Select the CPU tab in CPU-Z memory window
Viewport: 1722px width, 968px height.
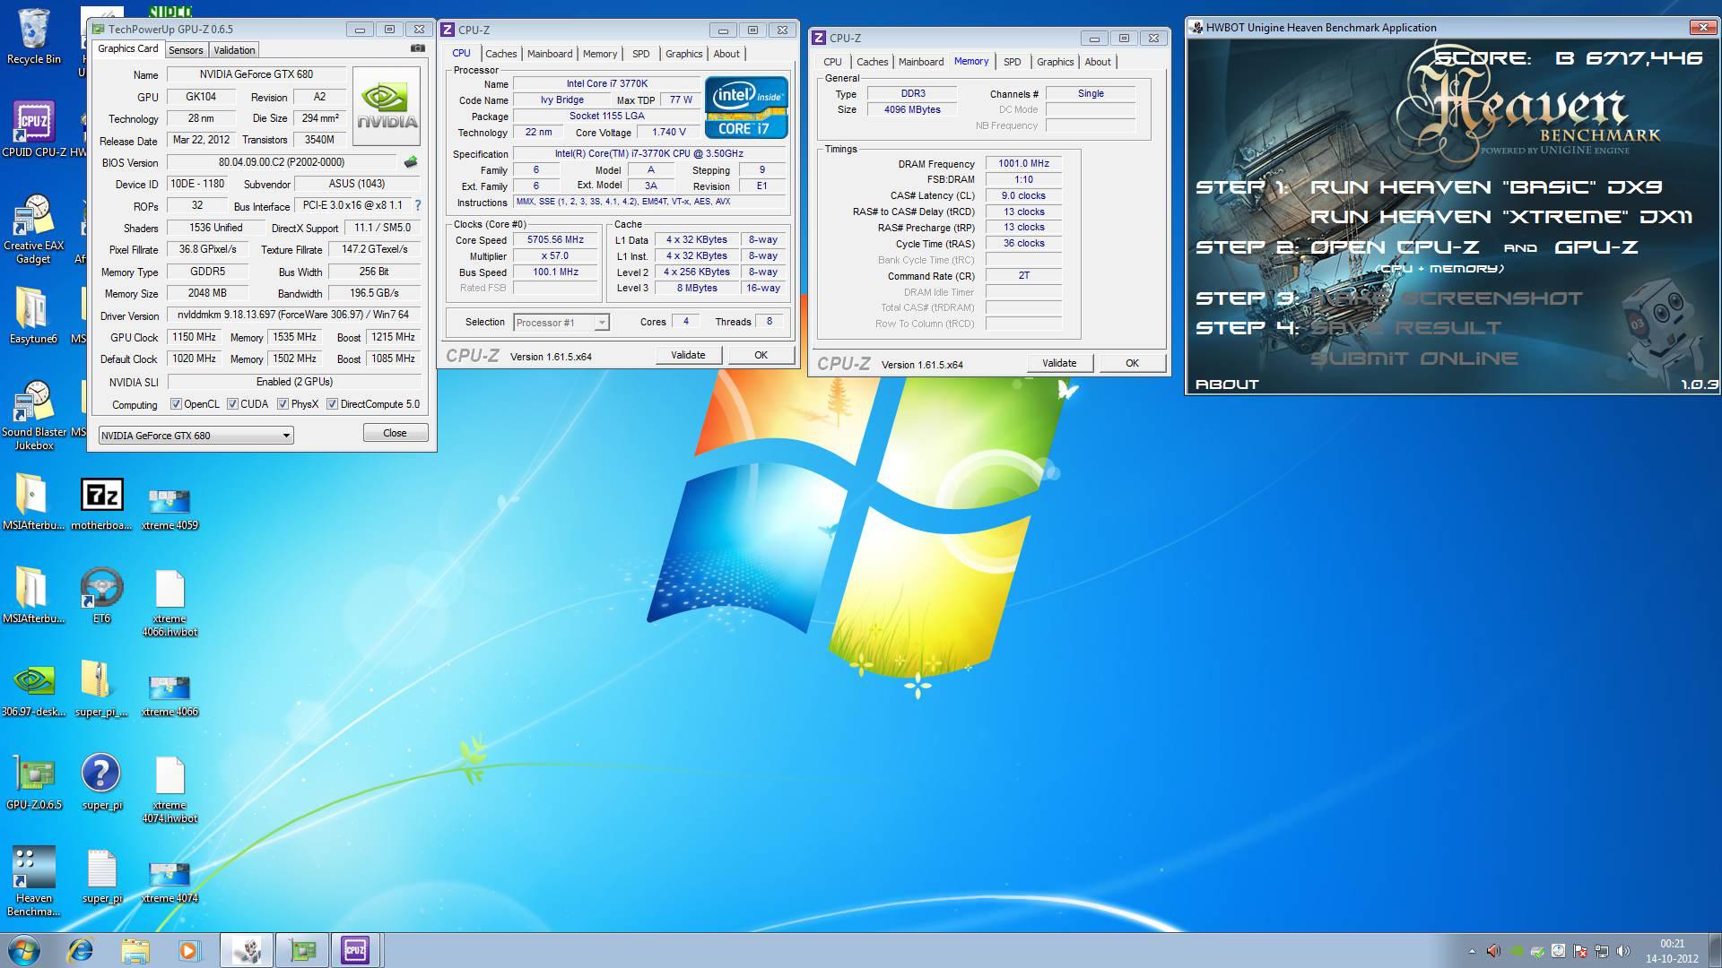832,62
